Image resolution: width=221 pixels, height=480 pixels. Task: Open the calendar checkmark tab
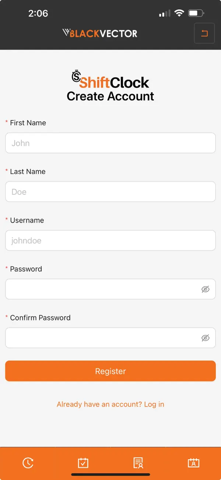click(83, 463)
